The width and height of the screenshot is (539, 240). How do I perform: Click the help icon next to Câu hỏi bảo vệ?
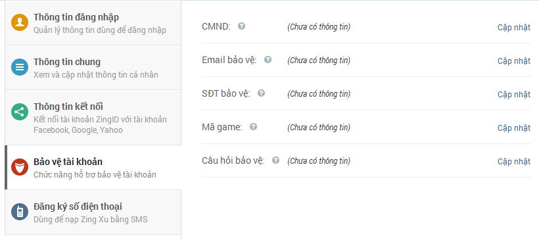click(275, 160)
